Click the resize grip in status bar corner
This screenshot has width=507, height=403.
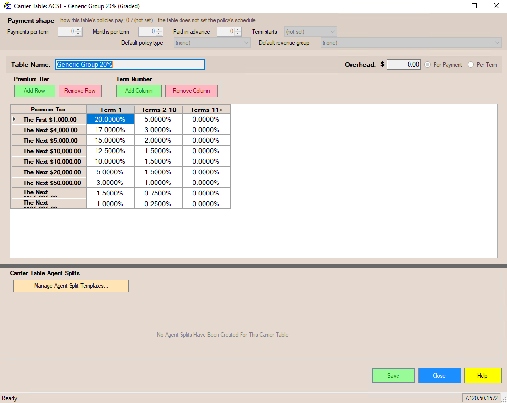504,400
